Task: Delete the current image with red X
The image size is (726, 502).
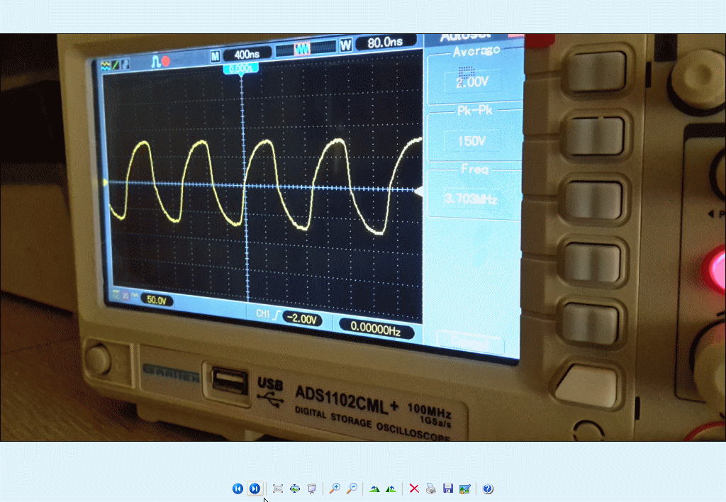Action: click(414, 489)
